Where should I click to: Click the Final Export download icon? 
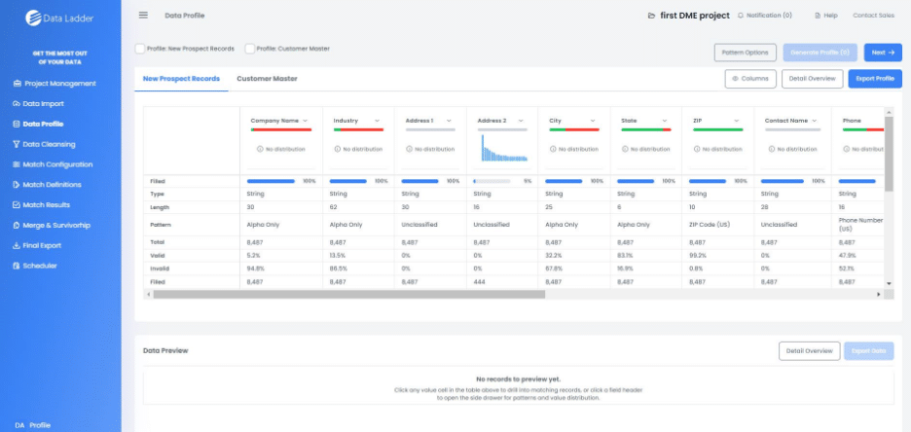(17, 245)
